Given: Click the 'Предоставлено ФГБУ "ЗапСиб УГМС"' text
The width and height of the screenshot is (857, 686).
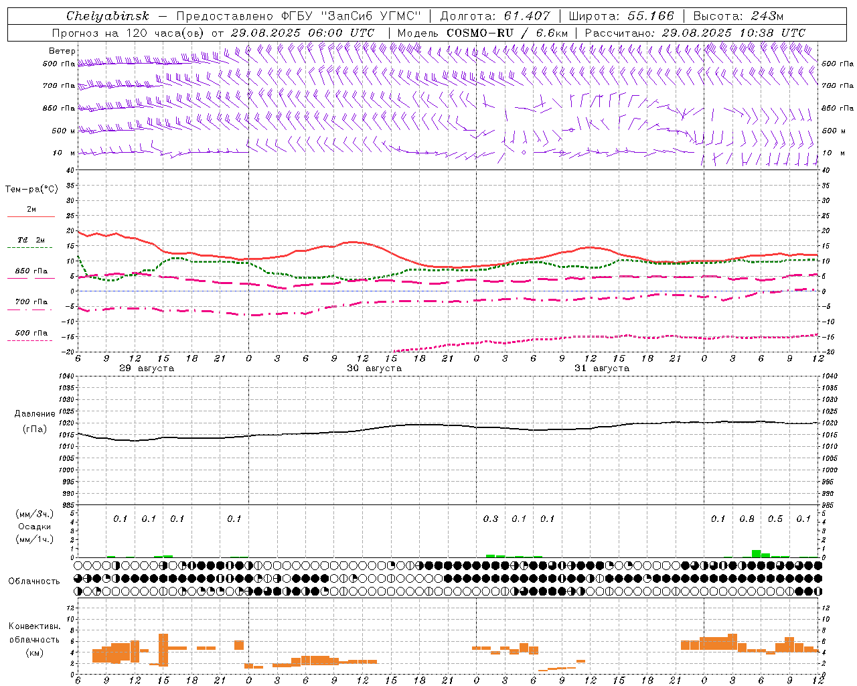Looking at the screenshot, I should pyautogui.click(x=299, y=16).
